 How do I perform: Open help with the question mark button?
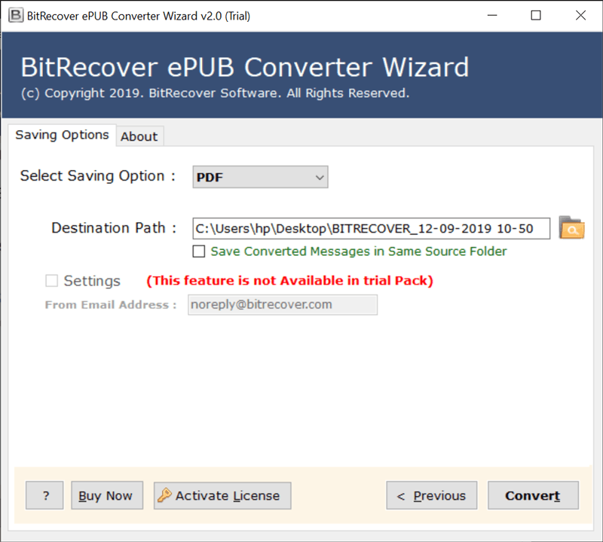point(44,495)
